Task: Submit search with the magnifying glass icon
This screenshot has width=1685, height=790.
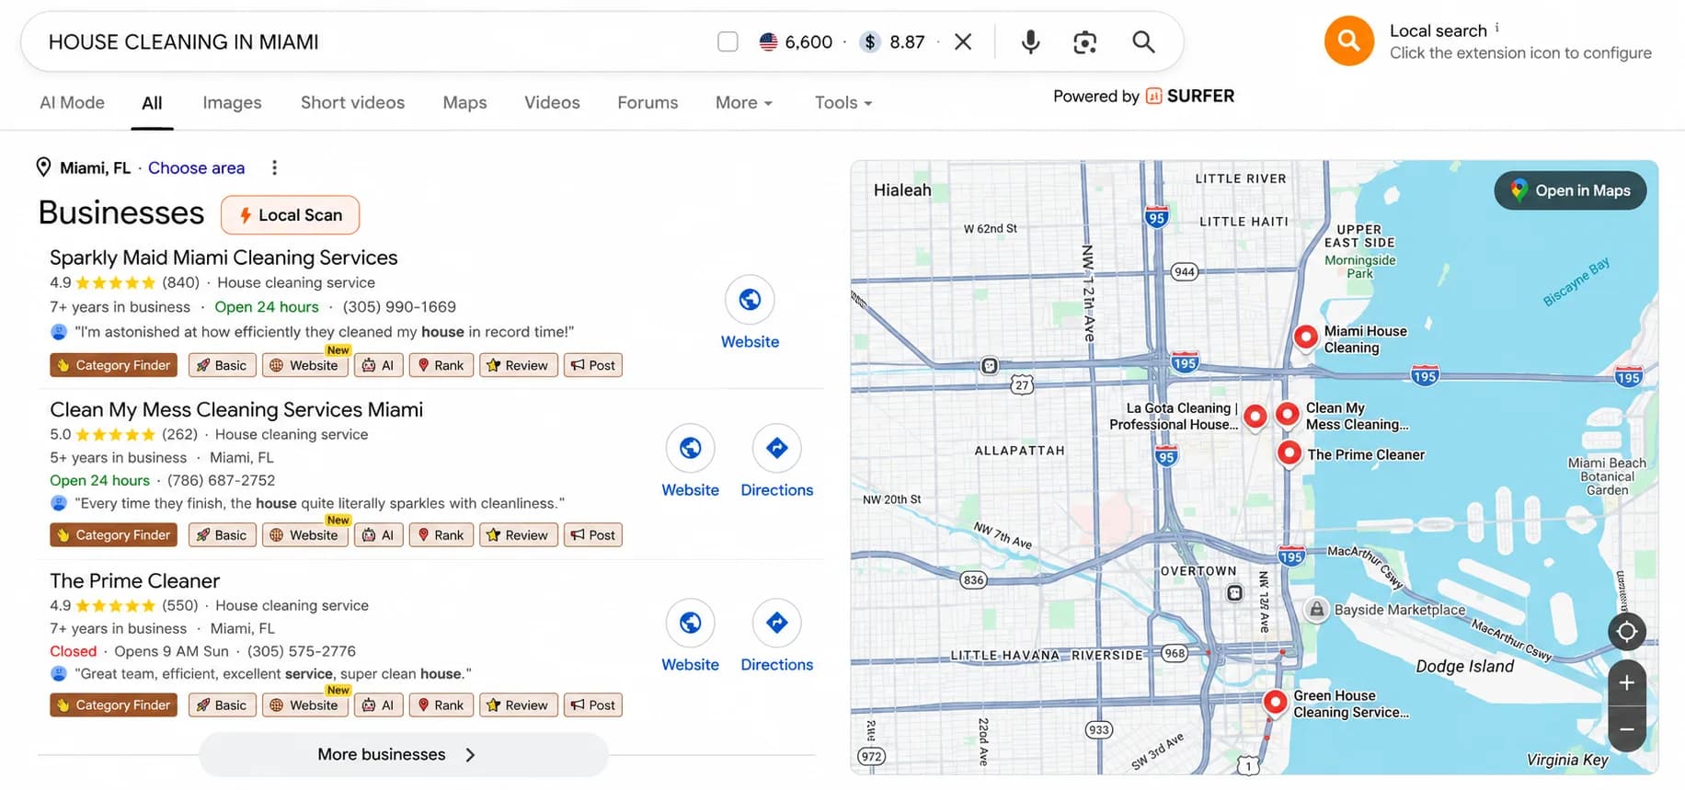Action: tap(1143, 41)
